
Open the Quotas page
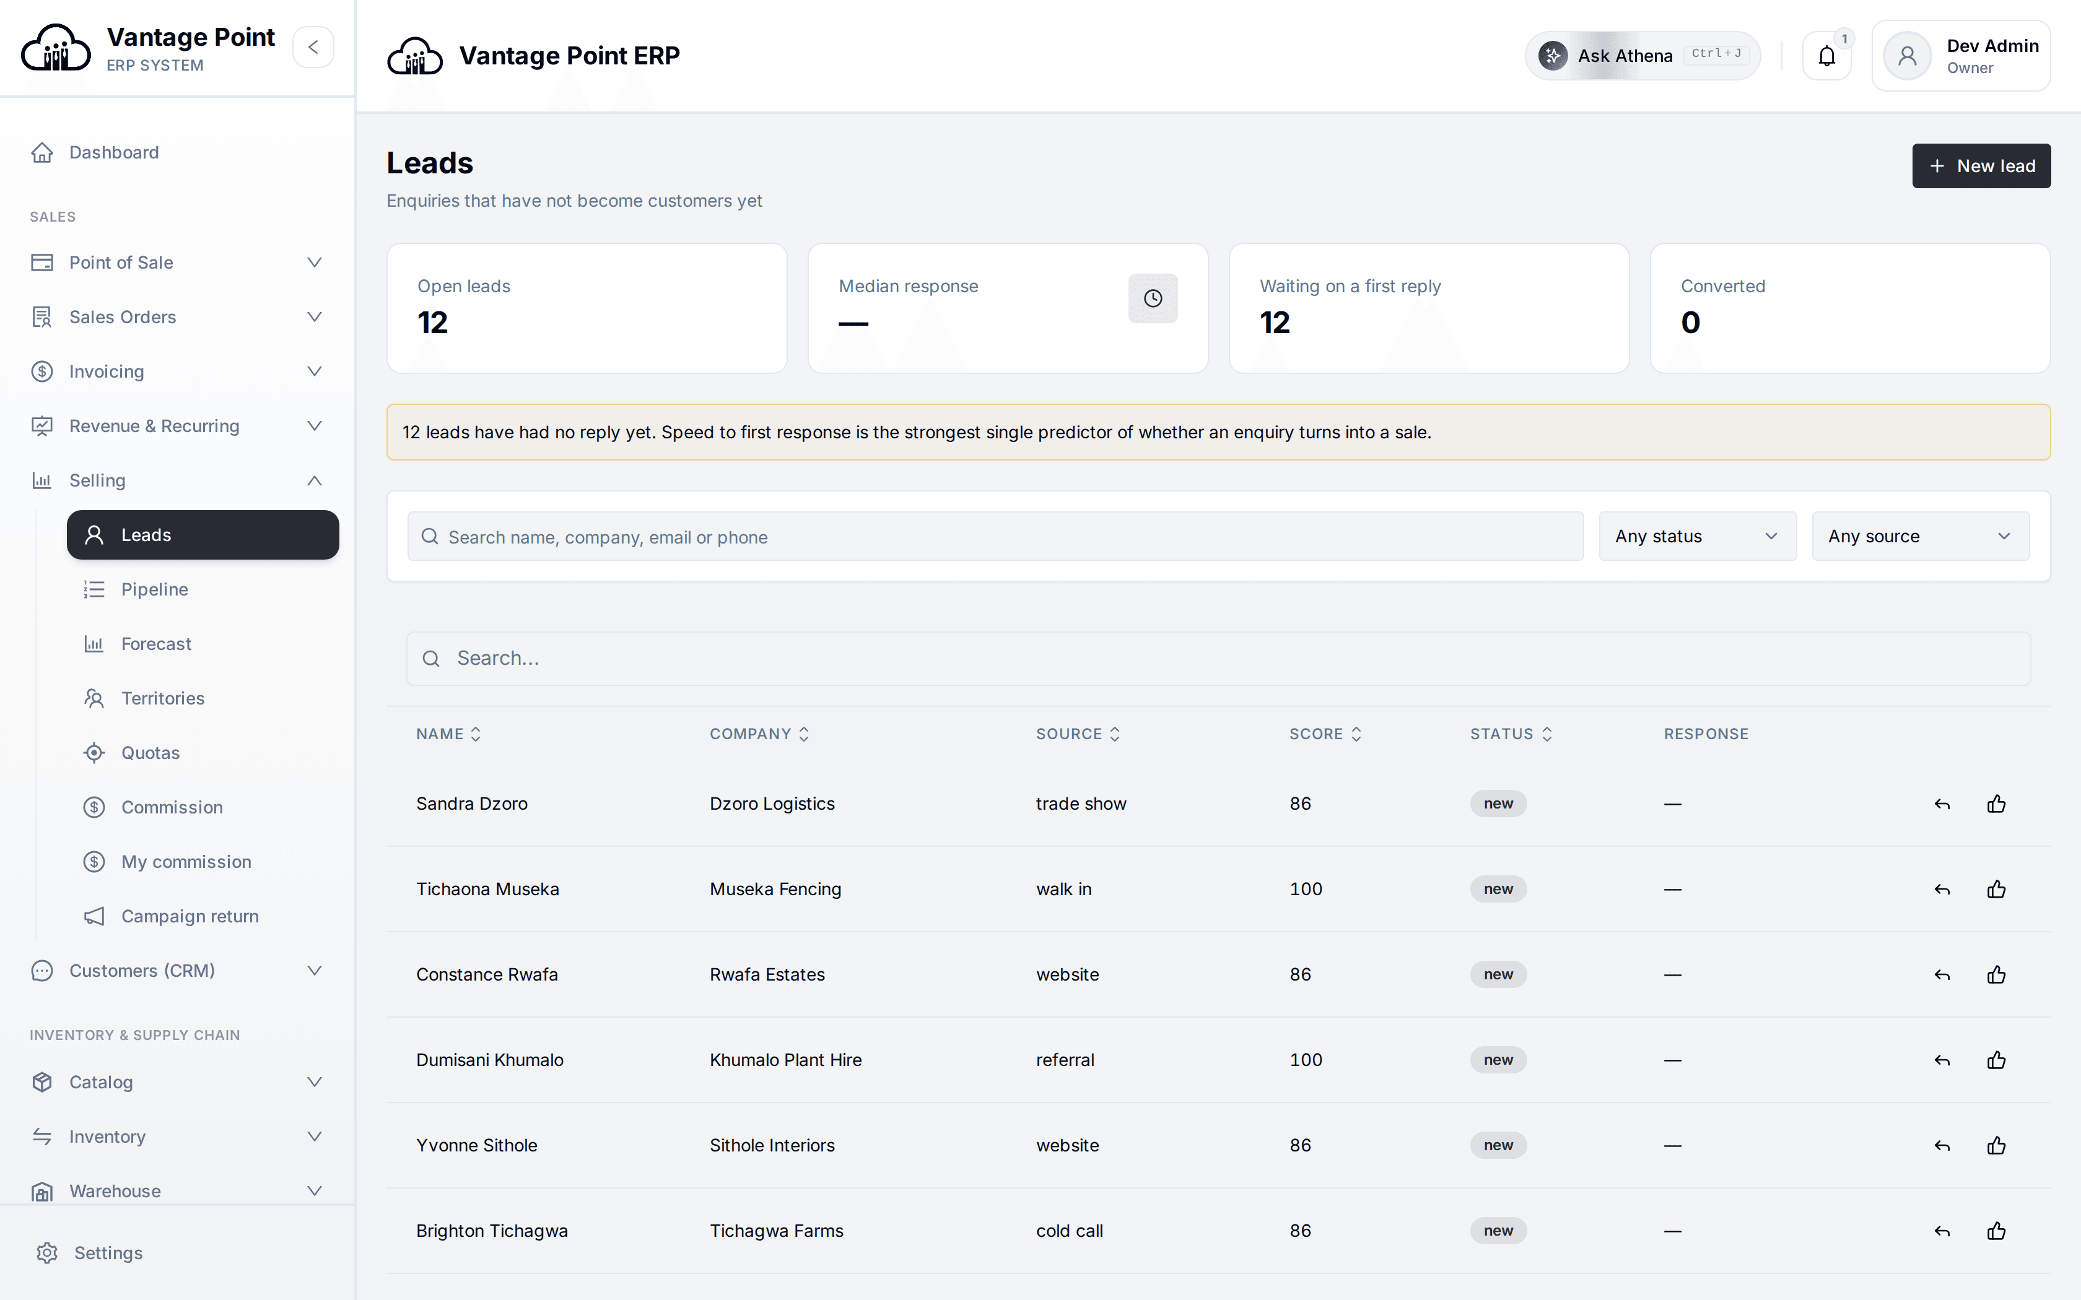pyautogui.click(x=203, y=752)
